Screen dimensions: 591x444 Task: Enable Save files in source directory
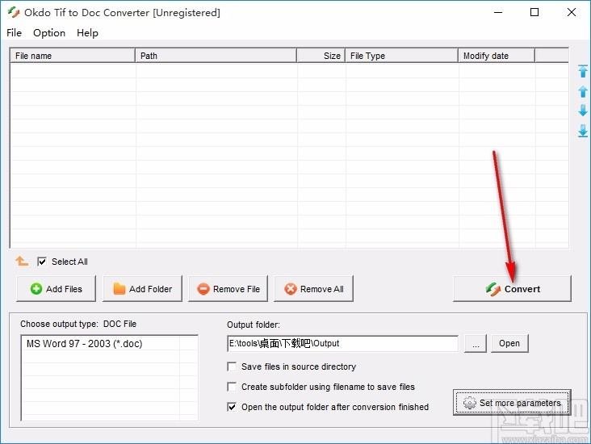pos(232,367)
